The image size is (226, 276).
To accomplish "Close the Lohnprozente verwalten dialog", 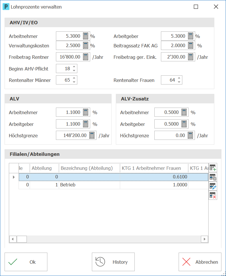I will point(216,7).
